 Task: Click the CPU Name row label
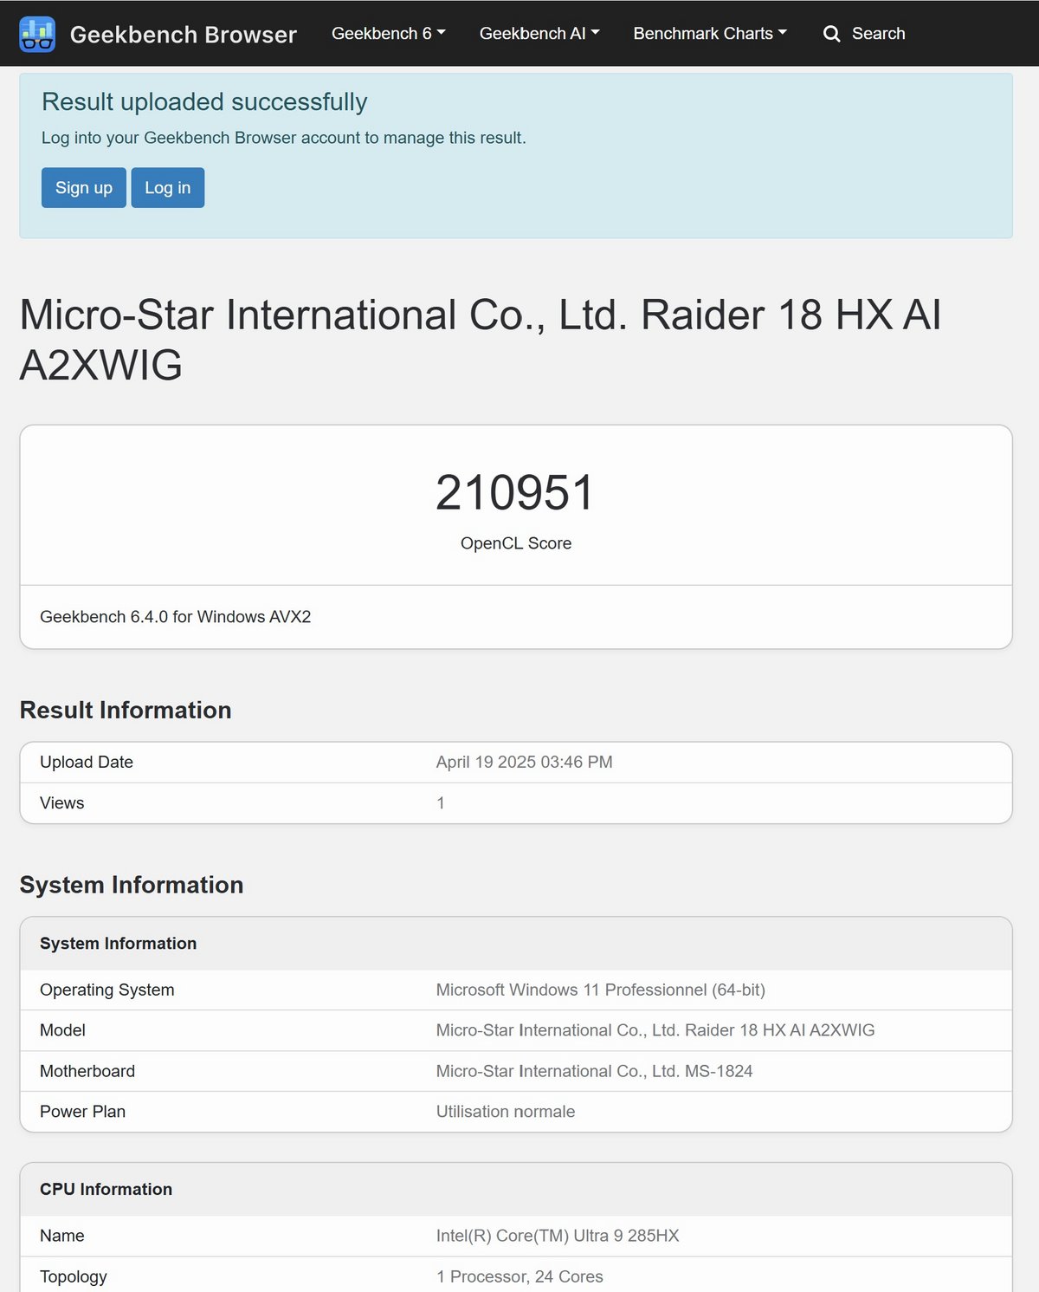pos(62,1237)
